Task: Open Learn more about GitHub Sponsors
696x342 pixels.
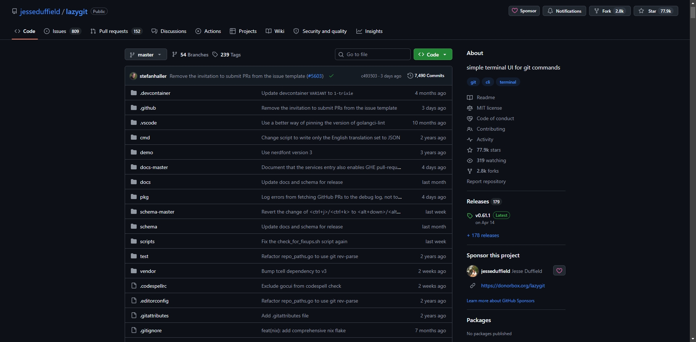Action: coord(500,301)
